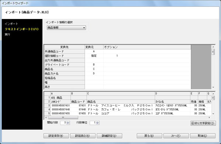221x144 pixels.
Task: Click the 行数単位 spinner arrows
Action: coord(98,123)
